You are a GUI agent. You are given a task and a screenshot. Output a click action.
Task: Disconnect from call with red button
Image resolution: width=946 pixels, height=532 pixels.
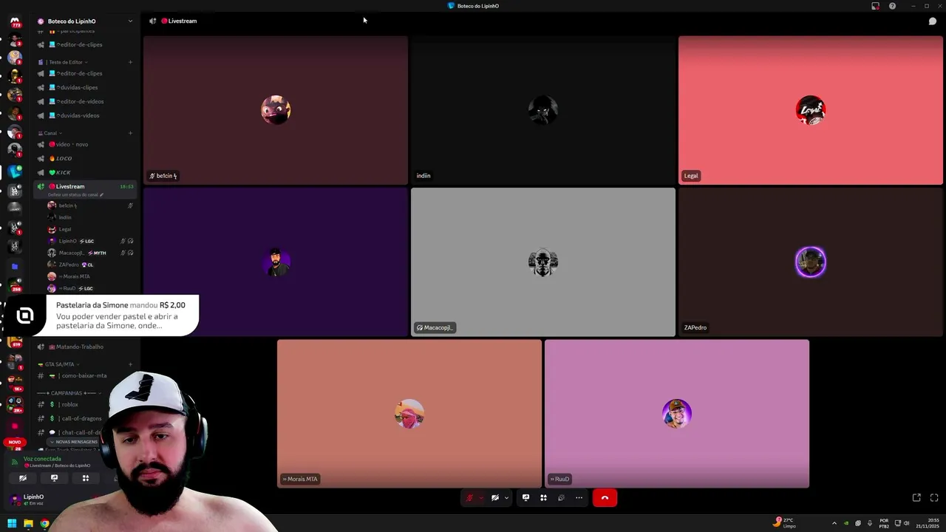[x=605, y=498]
